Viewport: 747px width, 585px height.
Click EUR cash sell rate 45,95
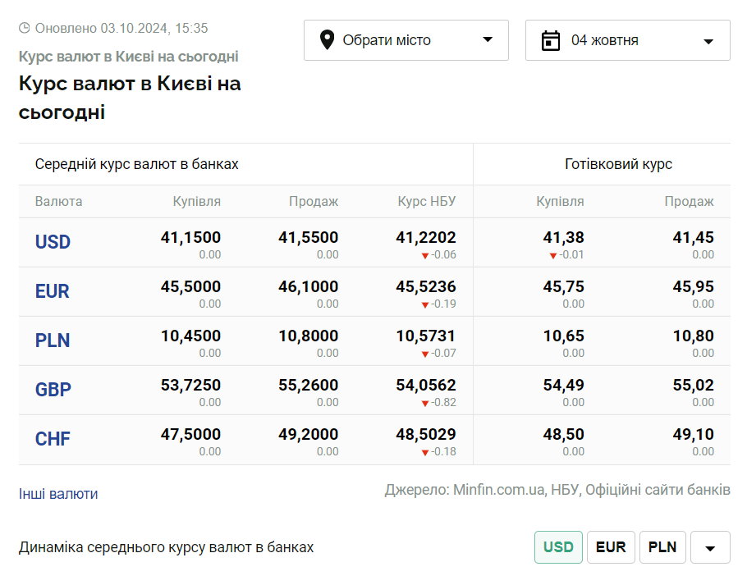click(693, 286)
